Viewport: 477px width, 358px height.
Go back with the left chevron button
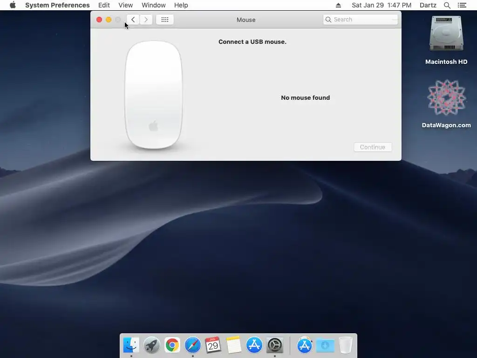click(133, 20)
